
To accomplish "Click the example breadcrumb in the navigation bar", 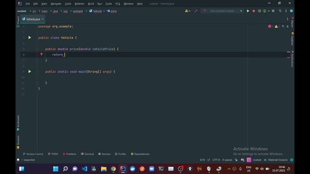I will (78, 11).
